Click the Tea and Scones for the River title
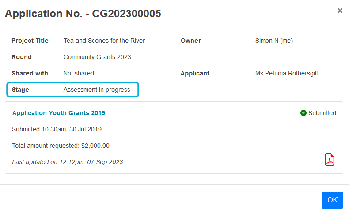The height and width of the screenshot is (213, 349). coord(104,41)
